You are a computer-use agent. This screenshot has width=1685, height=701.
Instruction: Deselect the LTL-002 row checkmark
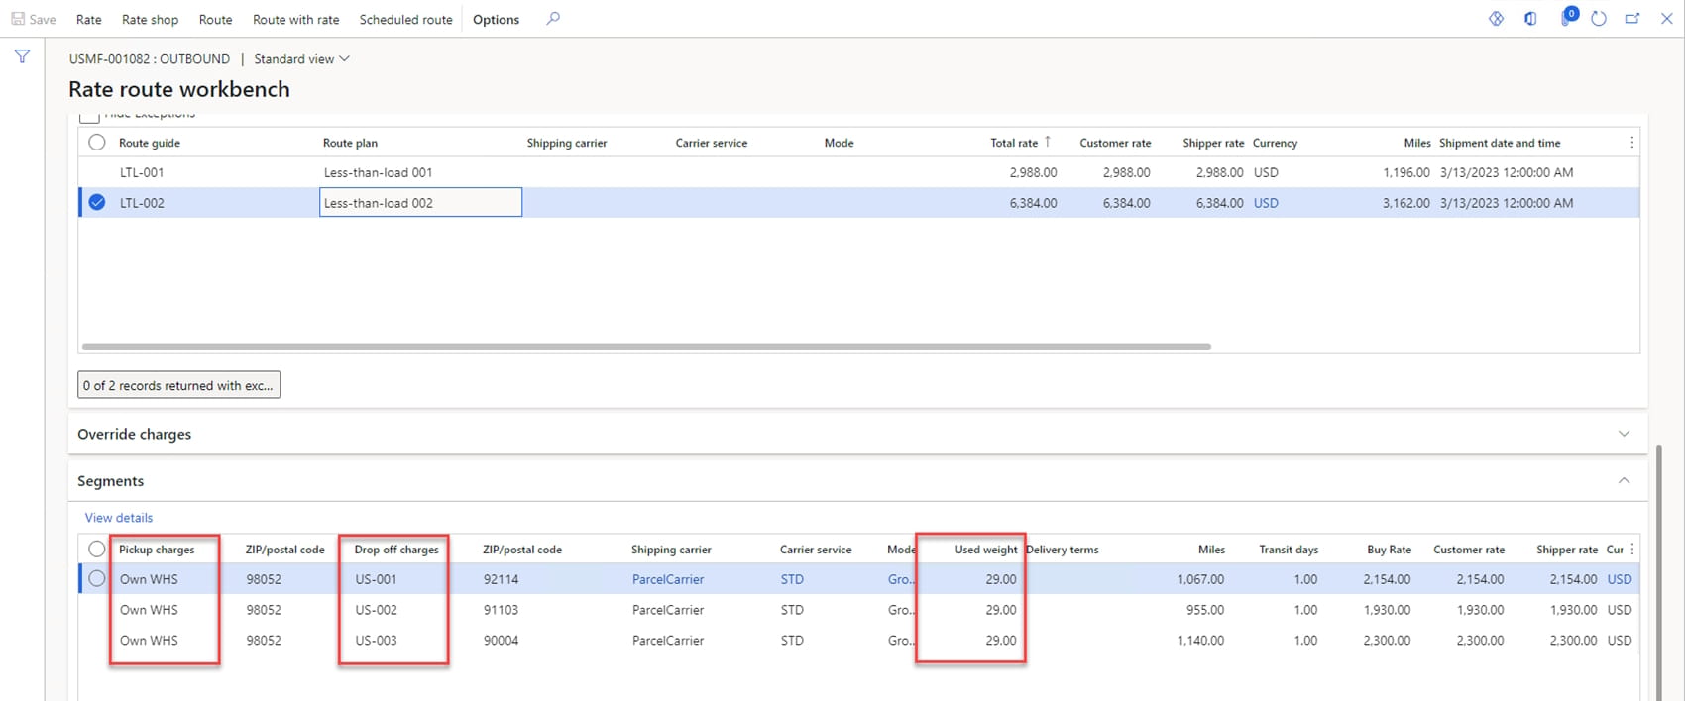[x=96, y=203]
